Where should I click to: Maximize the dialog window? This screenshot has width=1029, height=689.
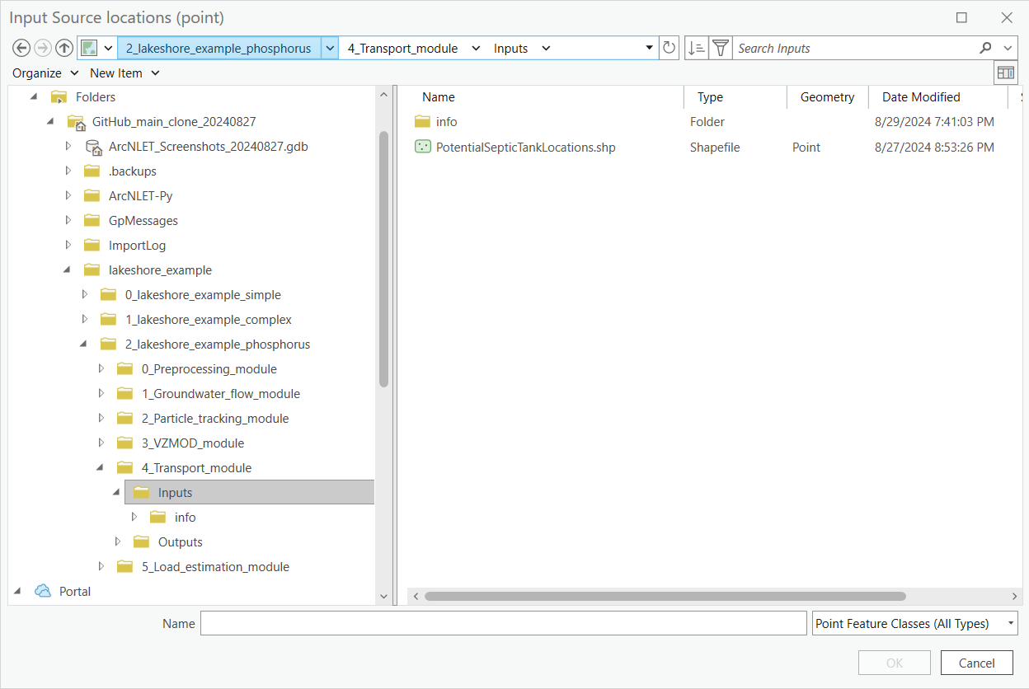point(961,17)
